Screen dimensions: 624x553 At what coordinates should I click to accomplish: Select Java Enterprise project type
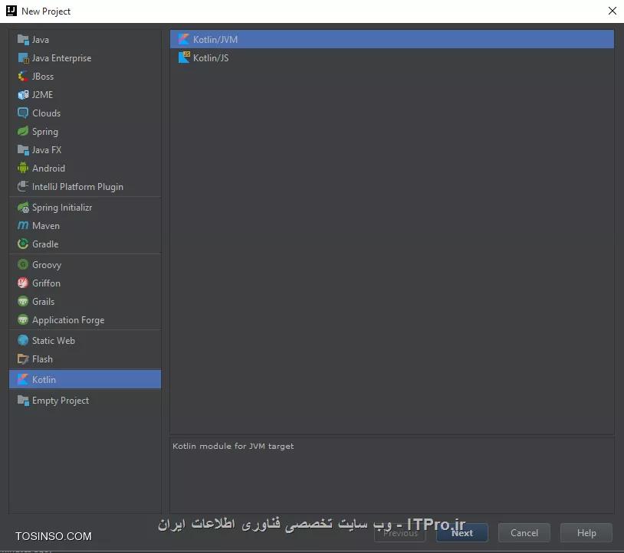(x=85, y=58)
